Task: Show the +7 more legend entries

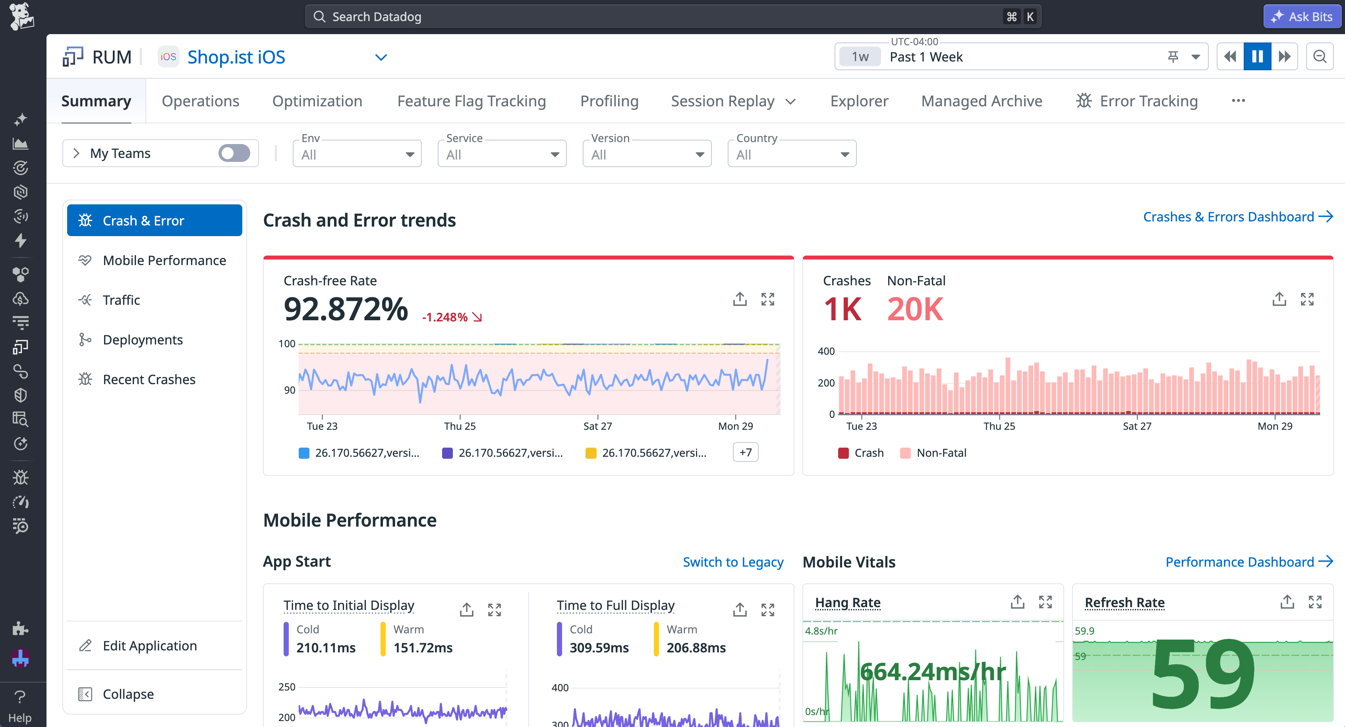Action: point(746,453)
